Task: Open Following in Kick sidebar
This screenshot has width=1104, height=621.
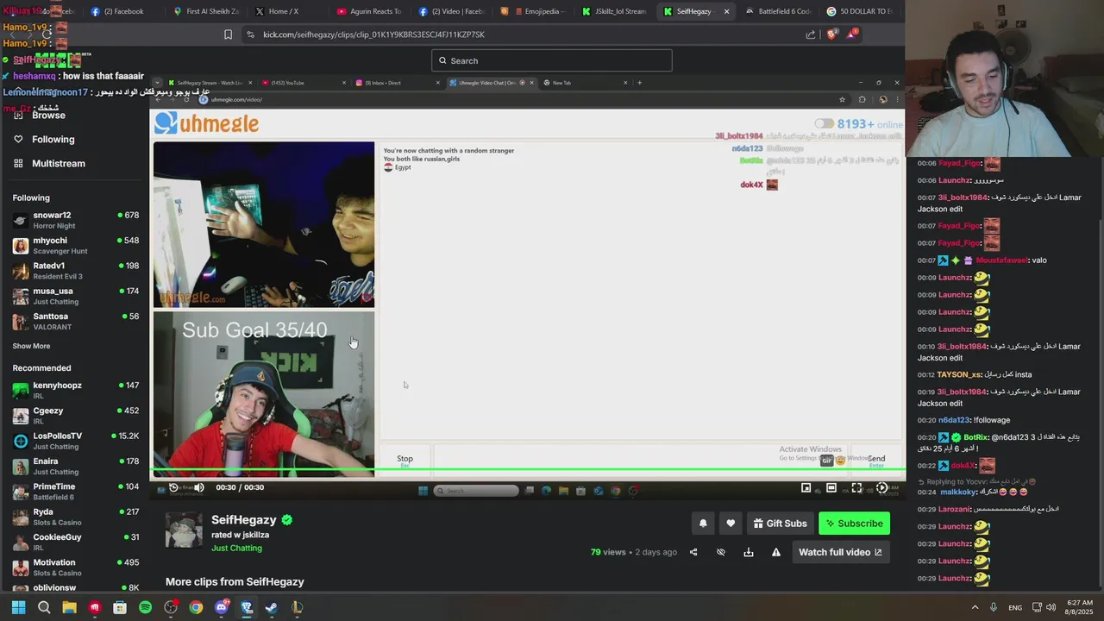Action: click(x=53, y=139)
